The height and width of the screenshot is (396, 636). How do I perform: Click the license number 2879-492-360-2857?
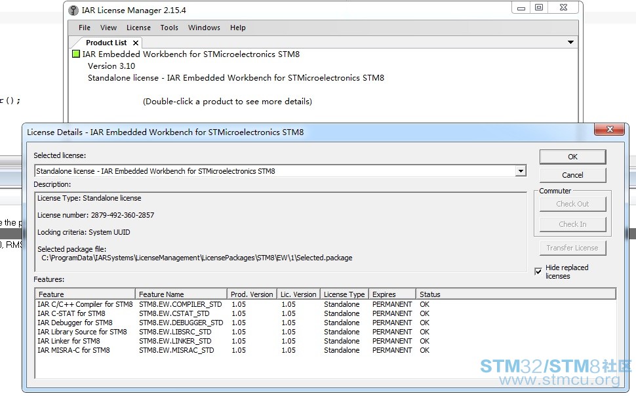123,215
